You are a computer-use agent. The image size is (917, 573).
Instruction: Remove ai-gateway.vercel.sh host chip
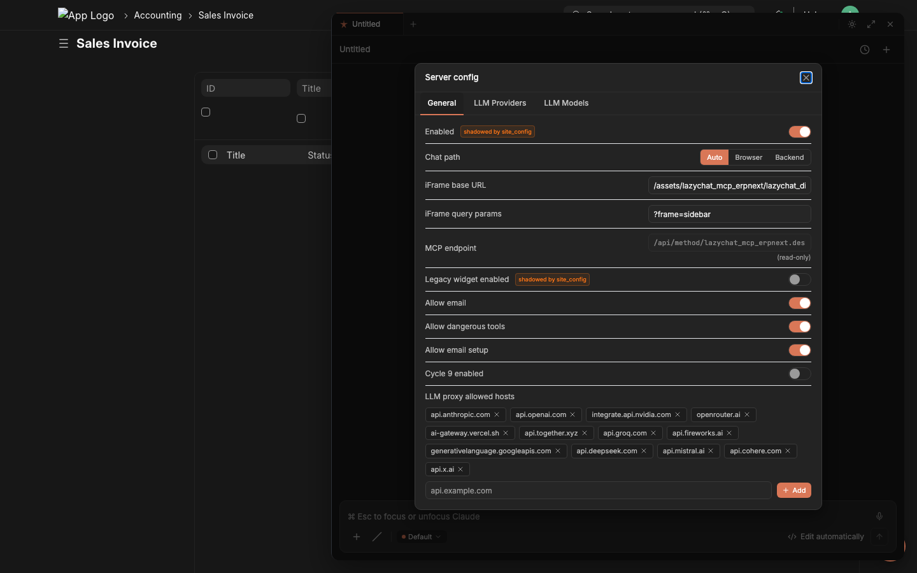tap(506, 433)
